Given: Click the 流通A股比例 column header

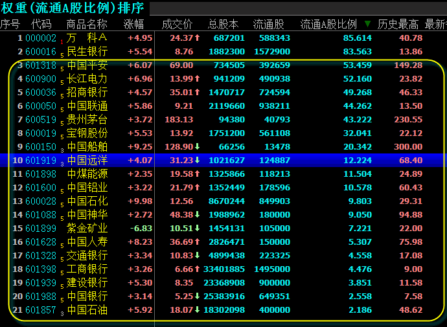Looking at the screenshot, I should [328, 24].
